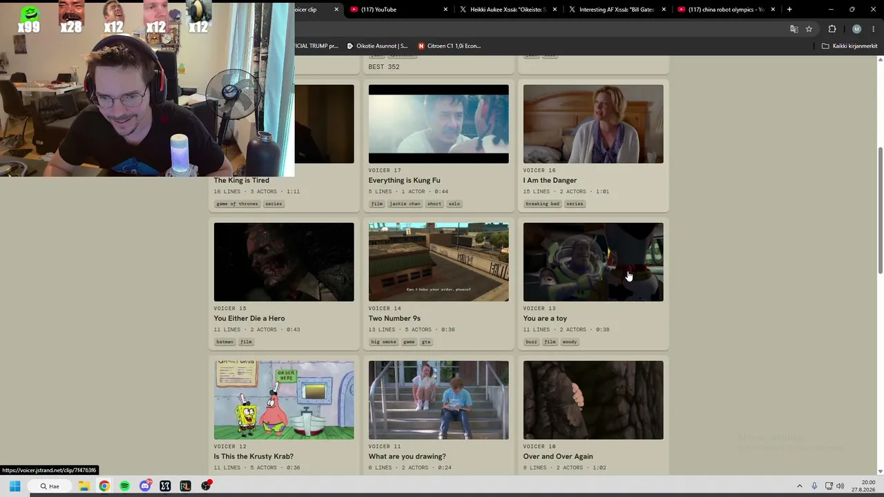884x497 pixels.
Task: Open the taskbar clock showing 20.00
Action: (863, 486)
